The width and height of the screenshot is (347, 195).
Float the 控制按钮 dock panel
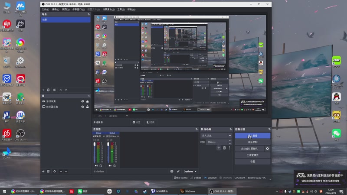pyautogui.click(x=269, y=129)
